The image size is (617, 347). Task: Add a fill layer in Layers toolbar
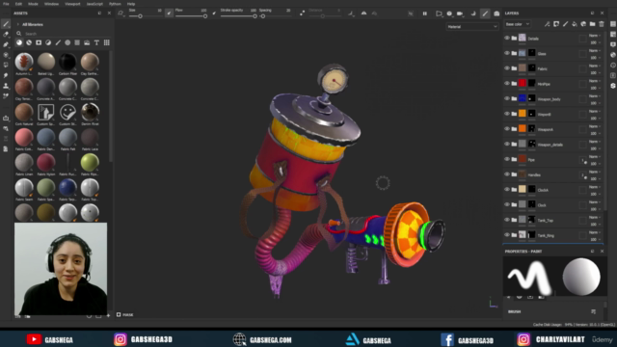click(575, 24)
